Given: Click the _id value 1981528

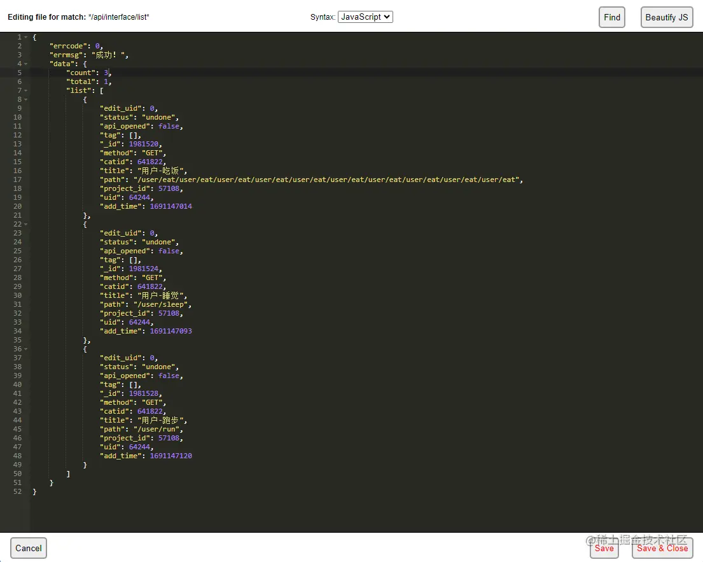Looking at the screenshot, I should [144, 393].
